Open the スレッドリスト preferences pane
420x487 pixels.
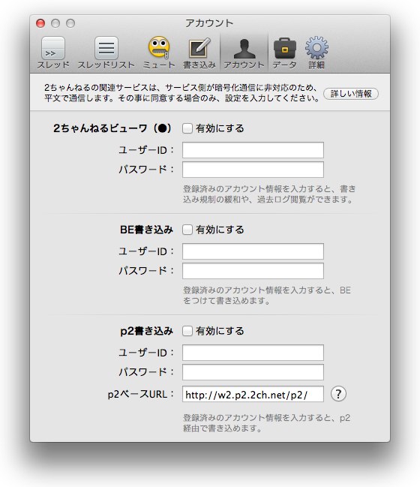[x=106, y=53]
